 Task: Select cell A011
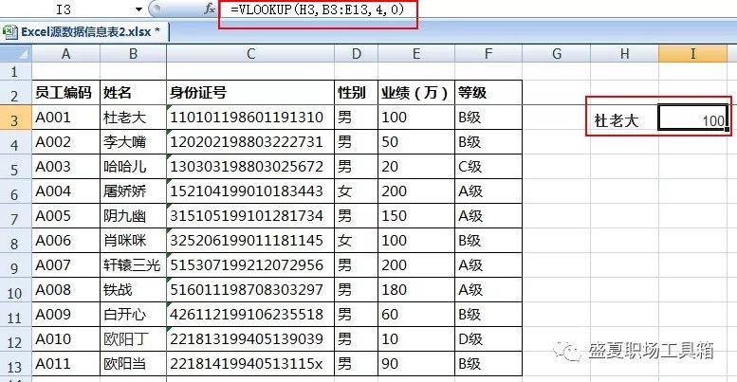pyautogui.click(x=65, y=364)
